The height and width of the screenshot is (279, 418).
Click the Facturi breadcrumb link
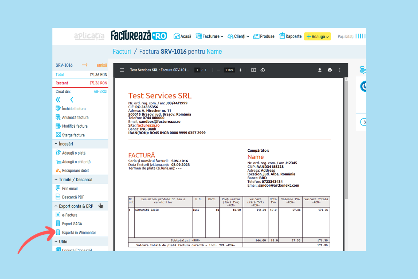click(x=122, y=52)
